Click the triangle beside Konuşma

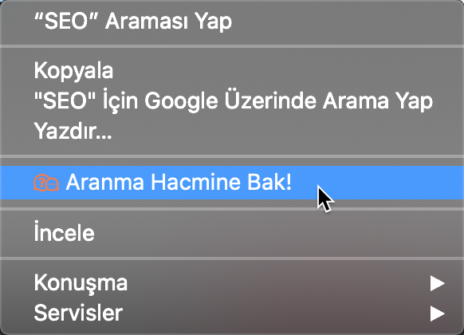point(438,283)
